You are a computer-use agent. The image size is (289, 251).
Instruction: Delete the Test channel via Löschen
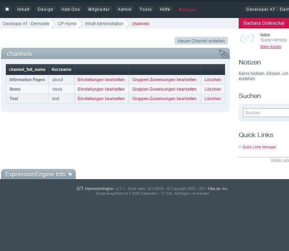coord(213,98)
